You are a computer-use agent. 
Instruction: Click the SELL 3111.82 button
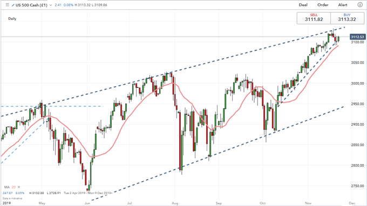pos(314,18)
